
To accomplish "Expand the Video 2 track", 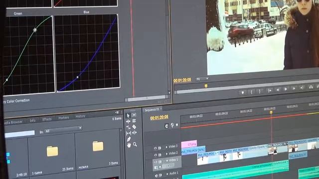I will point(166,154).
